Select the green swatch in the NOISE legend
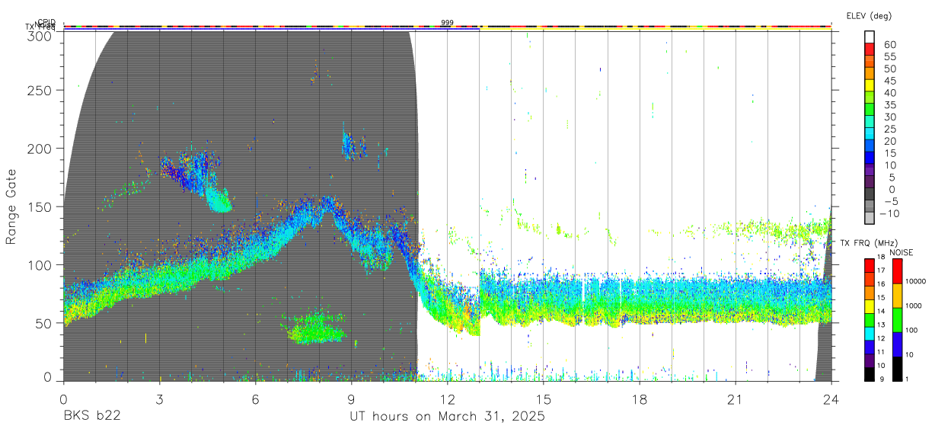Image resolution: width=935 pixels, height=432 pixels. [896, 320]
